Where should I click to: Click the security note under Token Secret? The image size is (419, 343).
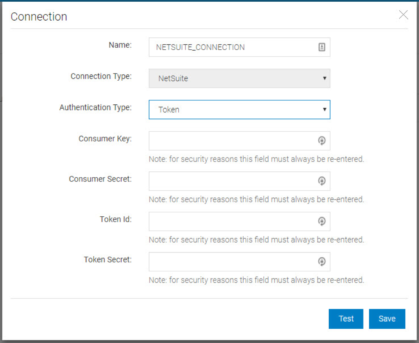click(x=257, y=280)
